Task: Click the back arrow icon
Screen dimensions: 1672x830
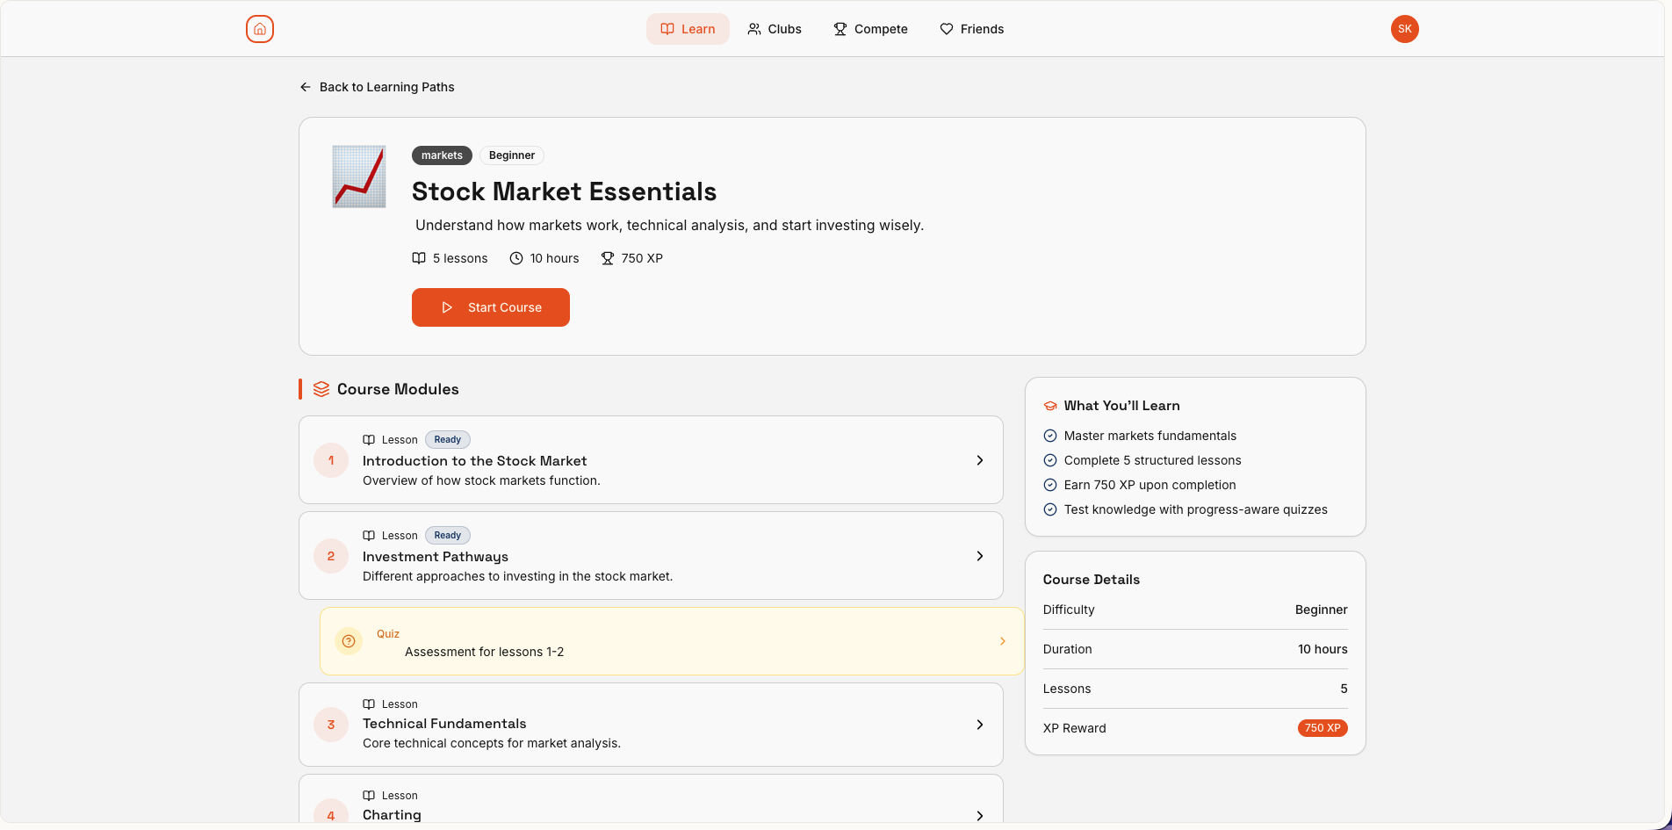Action: pyautogui.click(x=306, y=87)
